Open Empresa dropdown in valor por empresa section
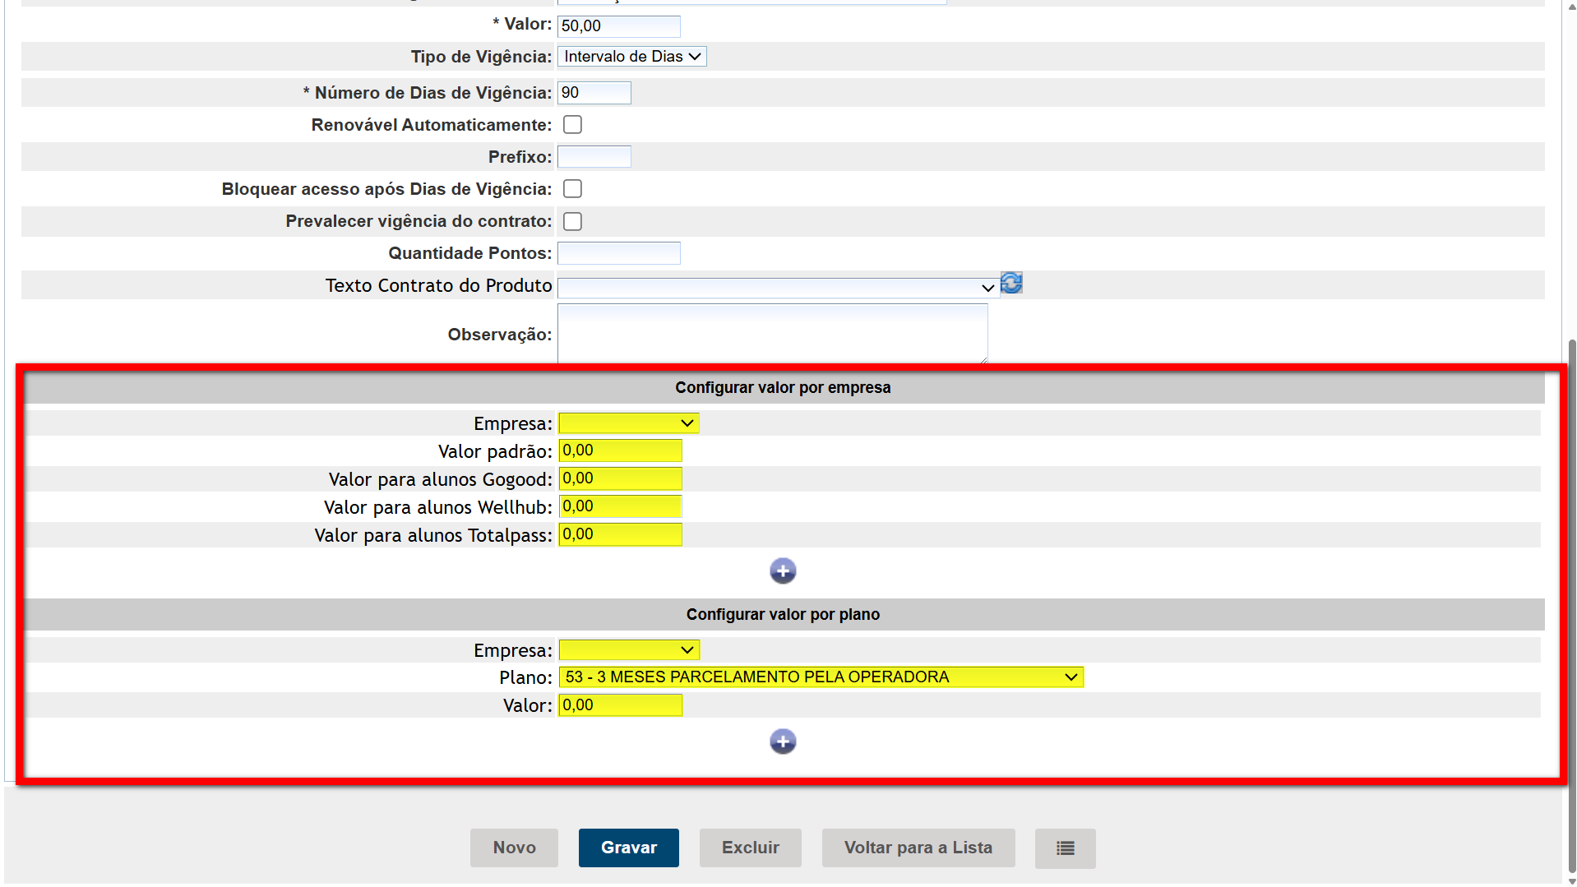 click(628, 423)
